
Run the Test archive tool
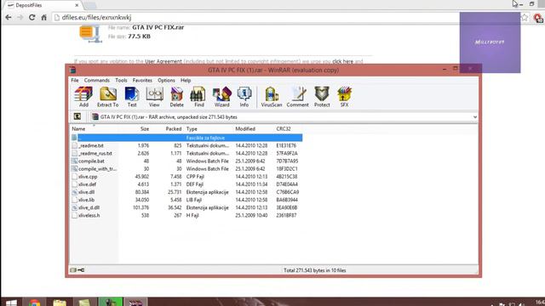coord(132,97)
